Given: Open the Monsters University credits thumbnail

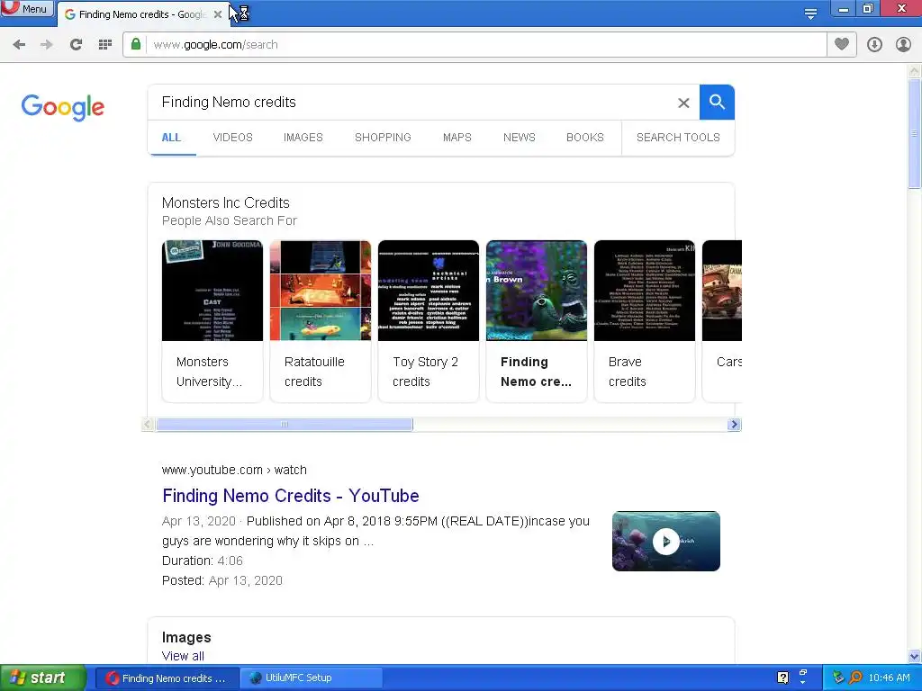Looking at the screenshot, I should pos(212,291).
